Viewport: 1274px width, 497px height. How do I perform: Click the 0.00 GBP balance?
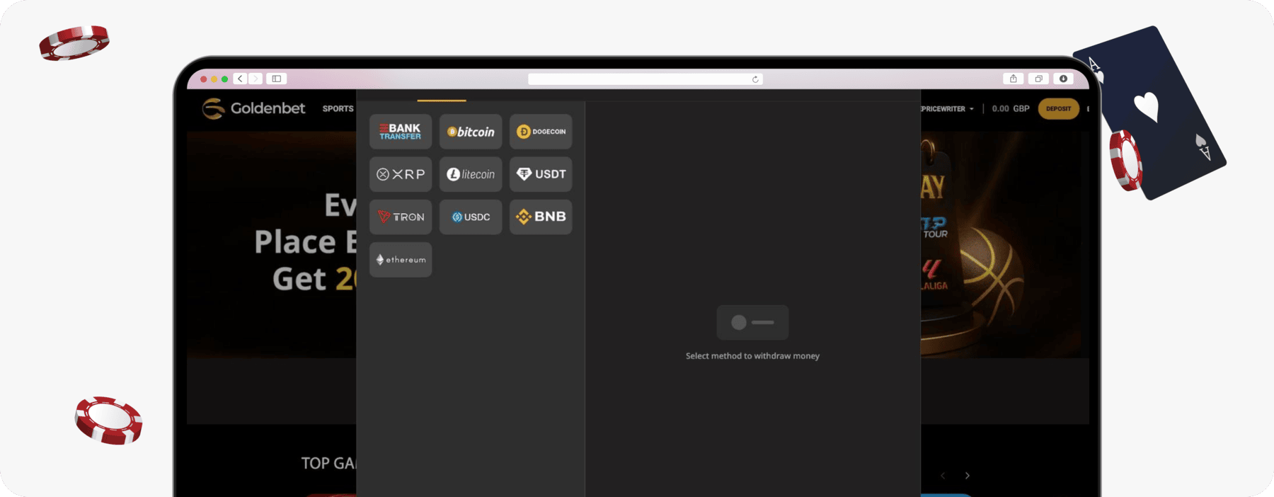pos(1011,109)
